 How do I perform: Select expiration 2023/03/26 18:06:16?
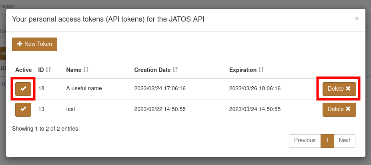click(255, 89)
